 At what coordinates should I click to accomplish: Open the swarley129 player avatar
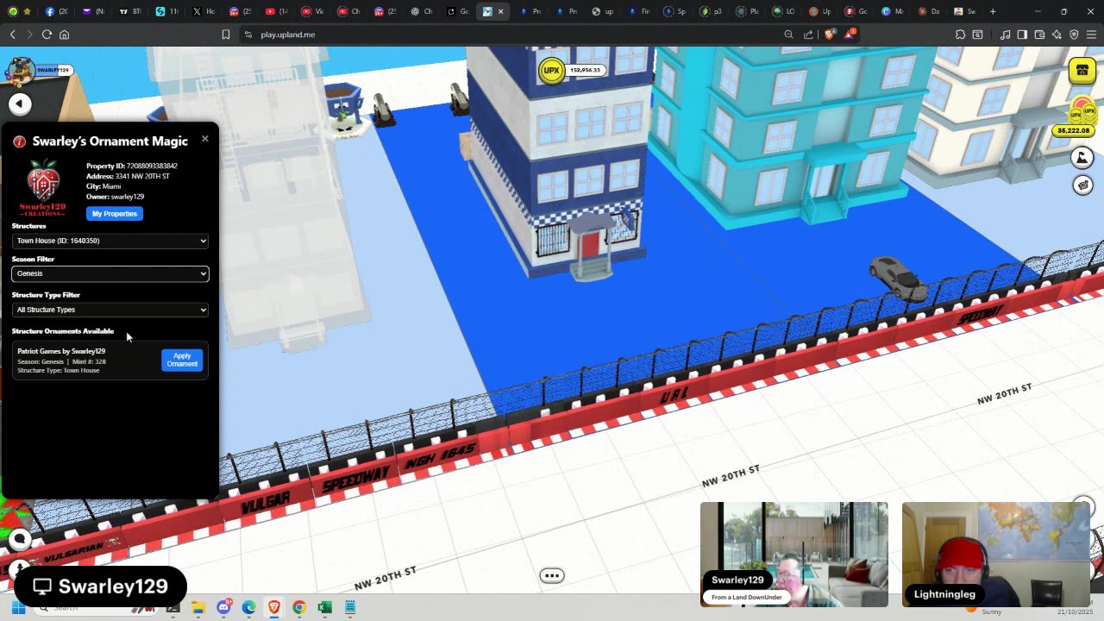point(21,72)
